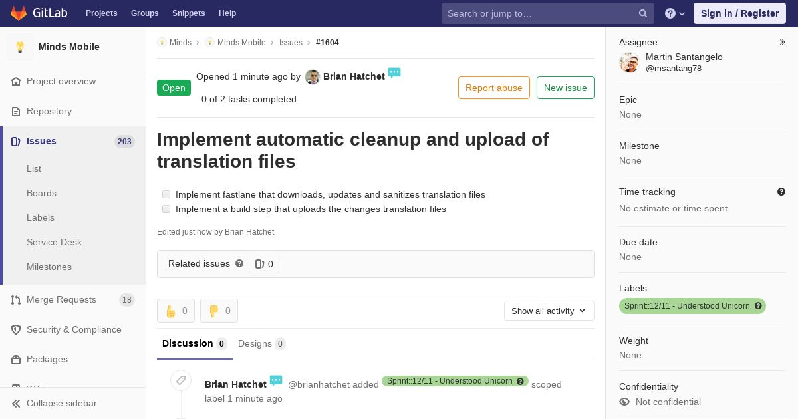
Task: Click the Security & Compliance shield icon
Action: click(16, 329)
